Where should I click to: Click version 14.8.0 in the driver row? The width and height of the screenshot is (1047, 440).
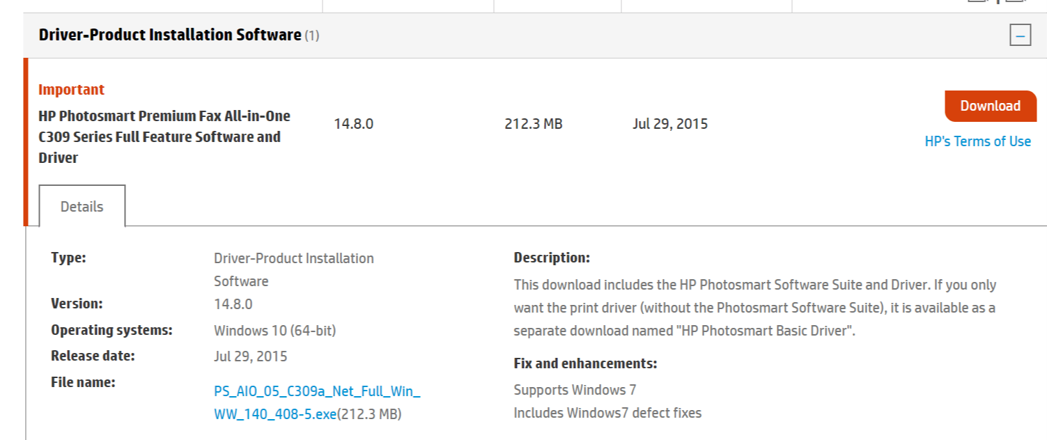pos(353,124)
